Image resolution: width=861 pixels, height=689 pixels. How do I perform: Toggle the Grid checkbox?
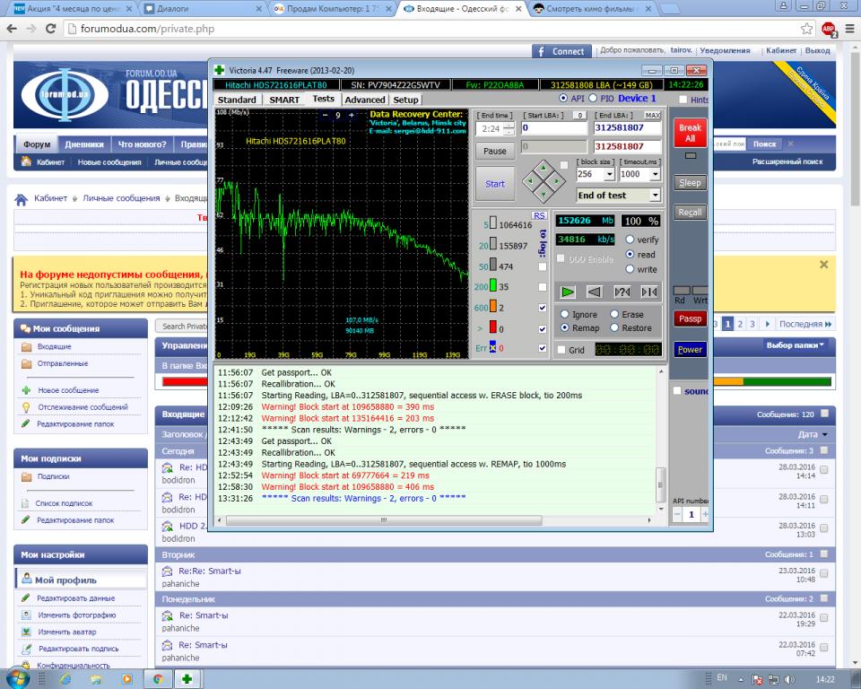click(x=561, y=350)
